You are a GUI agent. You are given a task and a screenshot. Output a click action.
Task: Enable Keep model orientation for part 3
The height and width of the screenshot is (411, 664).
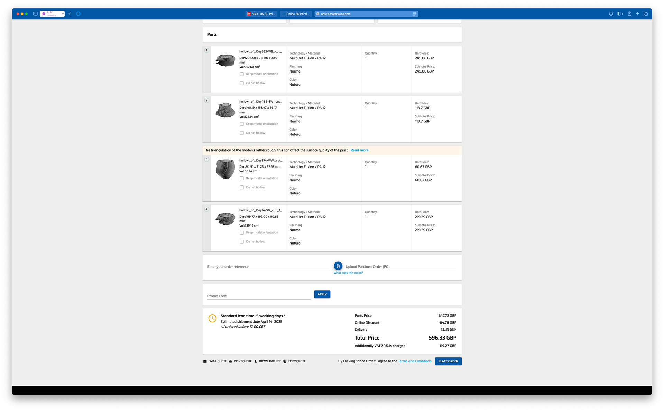click(242, 178)
